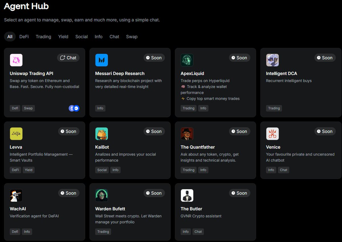Viewport: 342px width, 242px height.
Task: Click The Butler tuxedo avatar icon
Action: (187, 195)
